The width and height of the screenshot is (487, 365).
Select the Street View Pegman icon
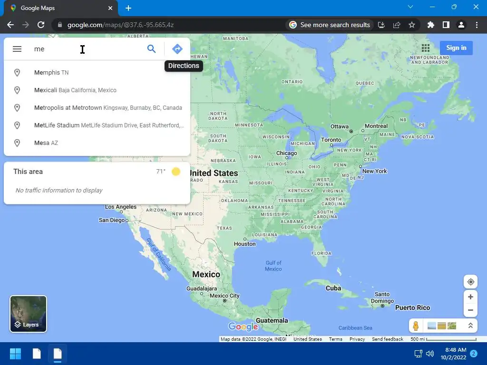416,326
